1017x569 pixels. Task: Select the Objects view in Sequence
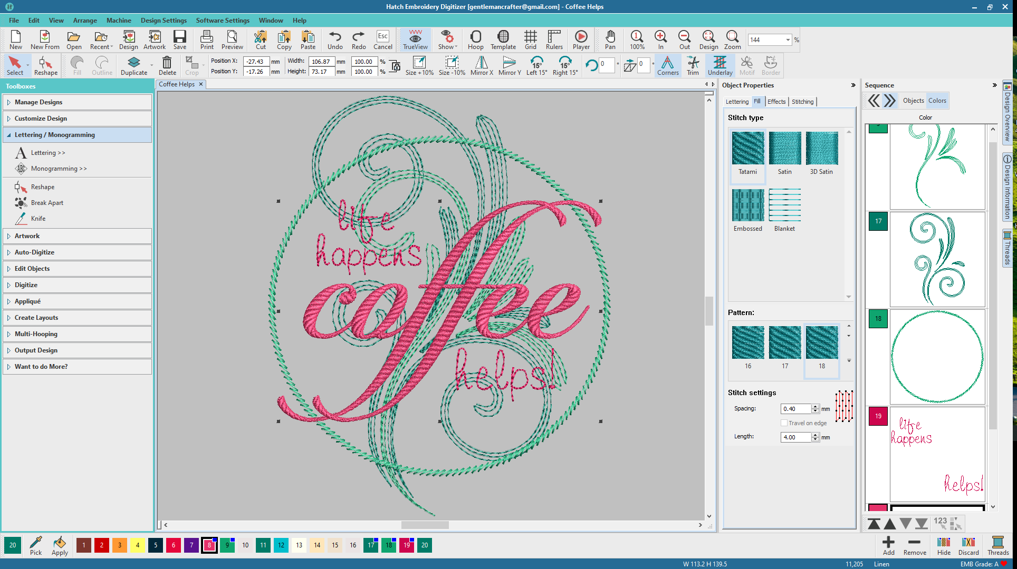point(913,101)
